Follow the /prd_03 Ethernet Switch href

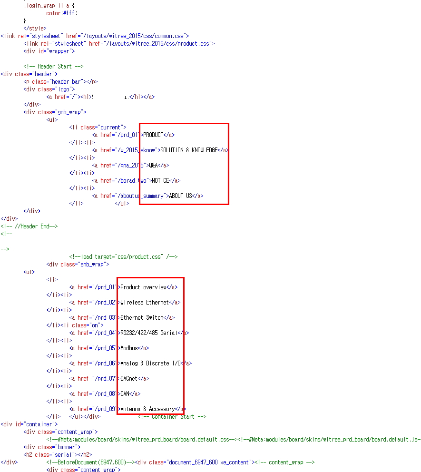105,317
